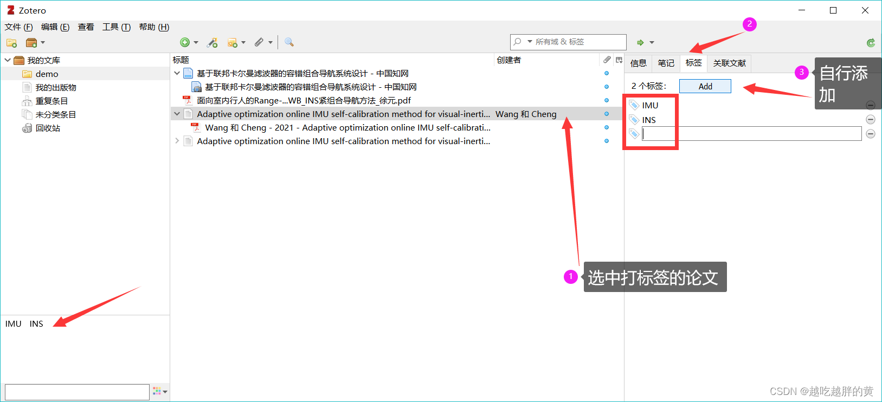Click snapshot icon of 基于联邦卡尔曼 child item
The width and height of the screenshot is (882, 402).
coord(197,87)
